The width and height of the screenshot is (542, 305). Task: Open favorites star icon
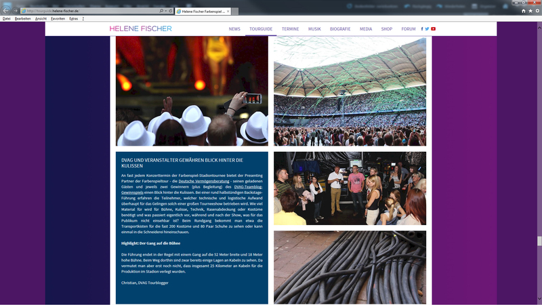pyautogui.click(x=530, y=12)
